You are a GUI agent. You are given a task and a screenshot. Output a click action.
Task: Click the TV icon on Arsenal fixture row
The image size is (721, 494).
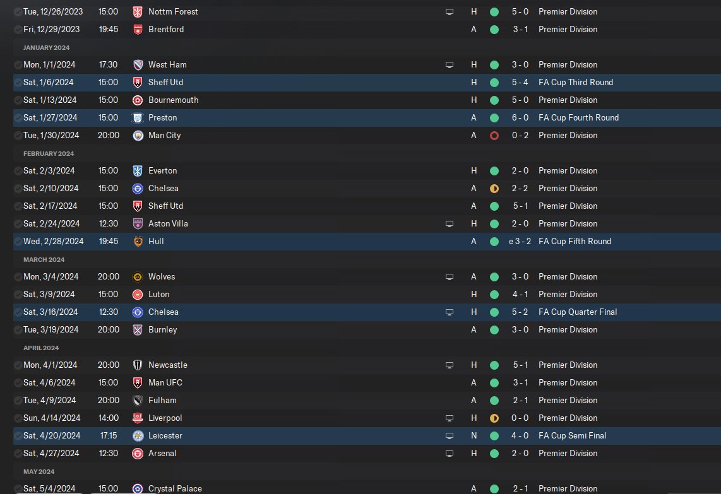450,454
